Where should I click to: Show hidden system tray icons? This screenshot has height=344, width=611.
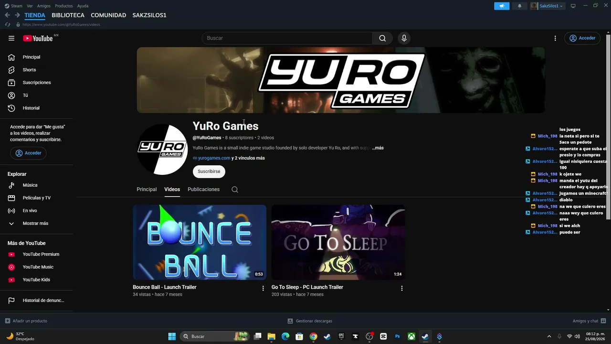coord(549,336)
